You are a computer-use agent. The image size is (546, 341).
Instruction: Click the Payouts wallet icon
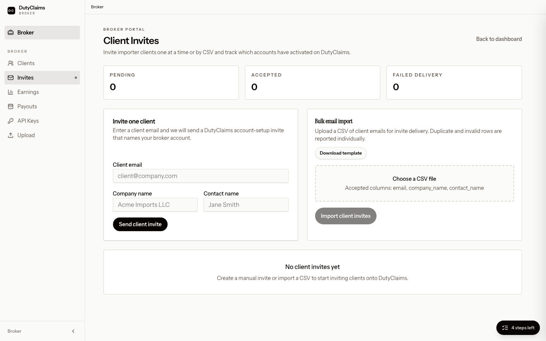click(x=11, y=106)
